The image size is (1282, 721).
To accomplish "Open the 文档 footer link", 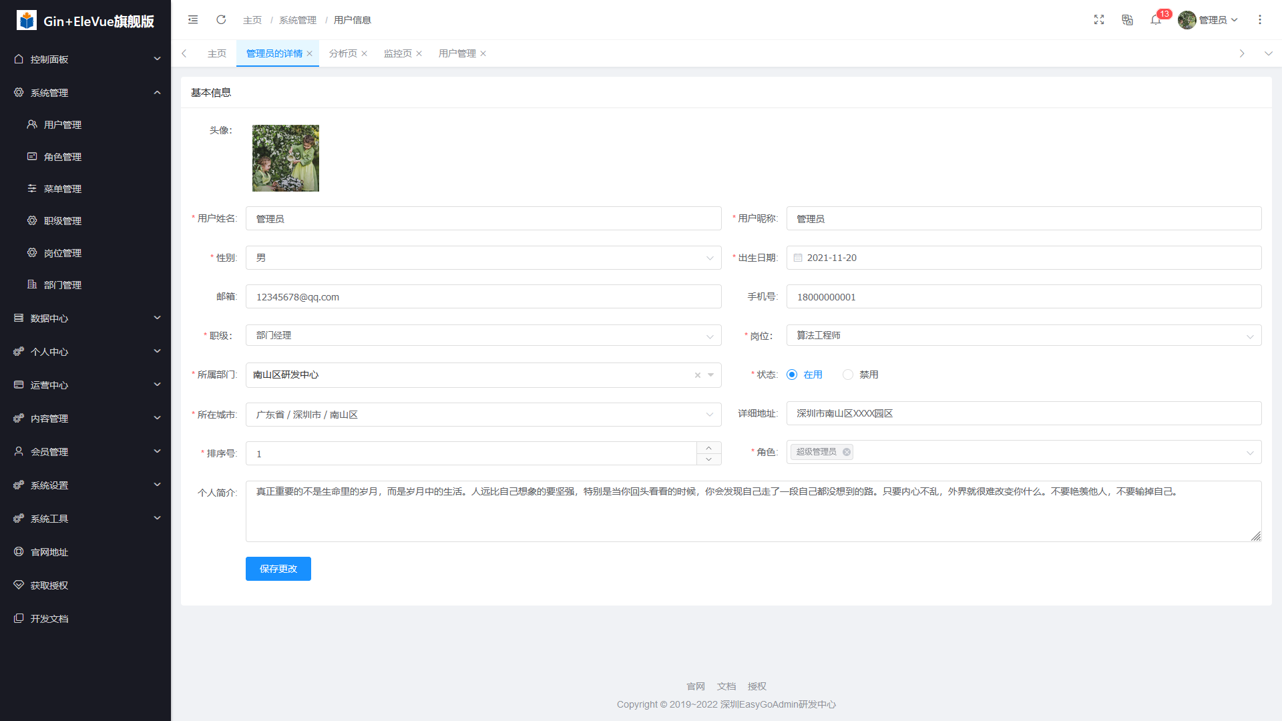I will [x=726, y=686].
